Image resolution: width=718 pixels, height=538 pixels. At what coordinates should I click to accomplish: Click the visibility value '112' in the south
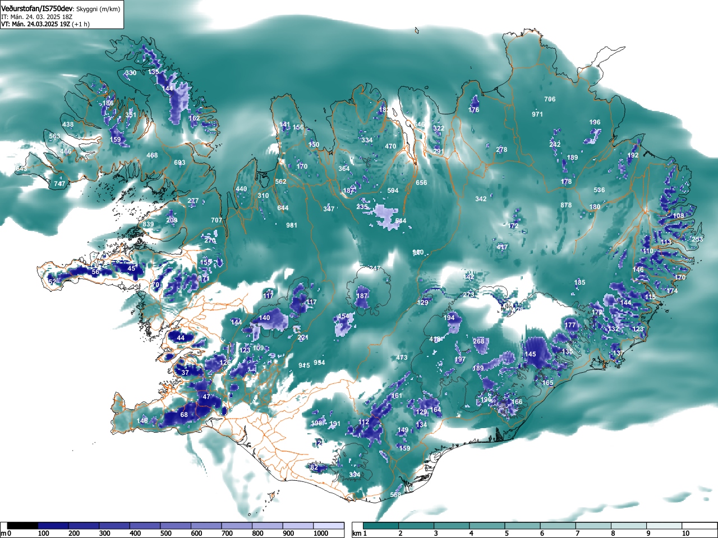click(x=364, y=423)
